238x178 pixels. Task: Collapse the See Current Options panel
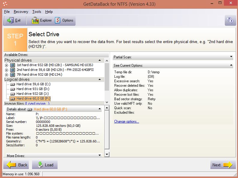[x=231, y=65]
